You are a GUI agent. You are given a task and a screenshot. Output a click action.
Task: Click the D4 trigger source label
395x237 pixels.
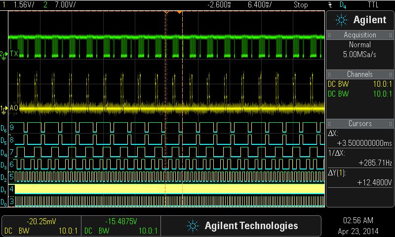point(343,5)
